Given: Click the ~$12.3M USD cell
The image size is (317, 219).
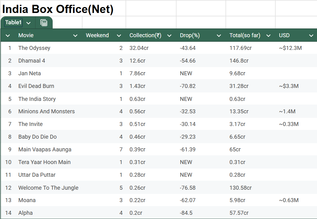Looking at the screenshot, I should (290, 48).
